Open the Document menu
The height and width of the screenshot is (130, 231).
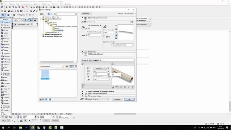pyautogui.click(x=37, y=4)
